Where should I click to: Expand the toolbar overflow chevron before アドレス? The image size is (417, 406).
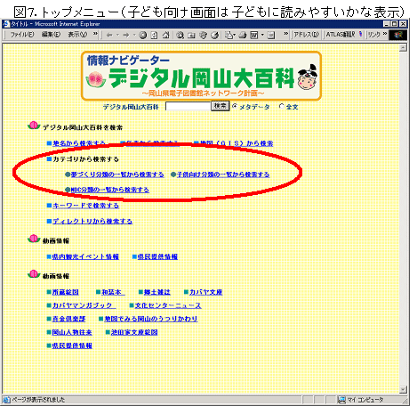pyautogui.click(x=285, y=34)
